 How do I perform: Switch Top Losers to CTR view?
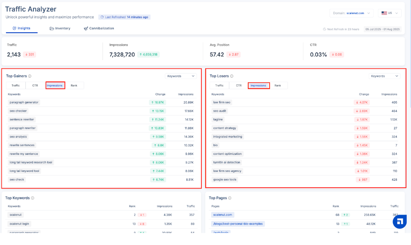pos(239,85)
